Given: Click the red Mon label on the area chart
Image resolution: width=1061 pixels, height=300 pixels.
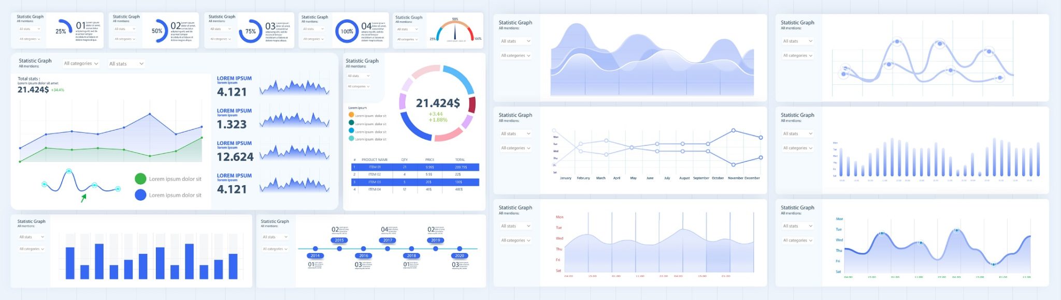Looking at the screenshot, I should 560,217.
